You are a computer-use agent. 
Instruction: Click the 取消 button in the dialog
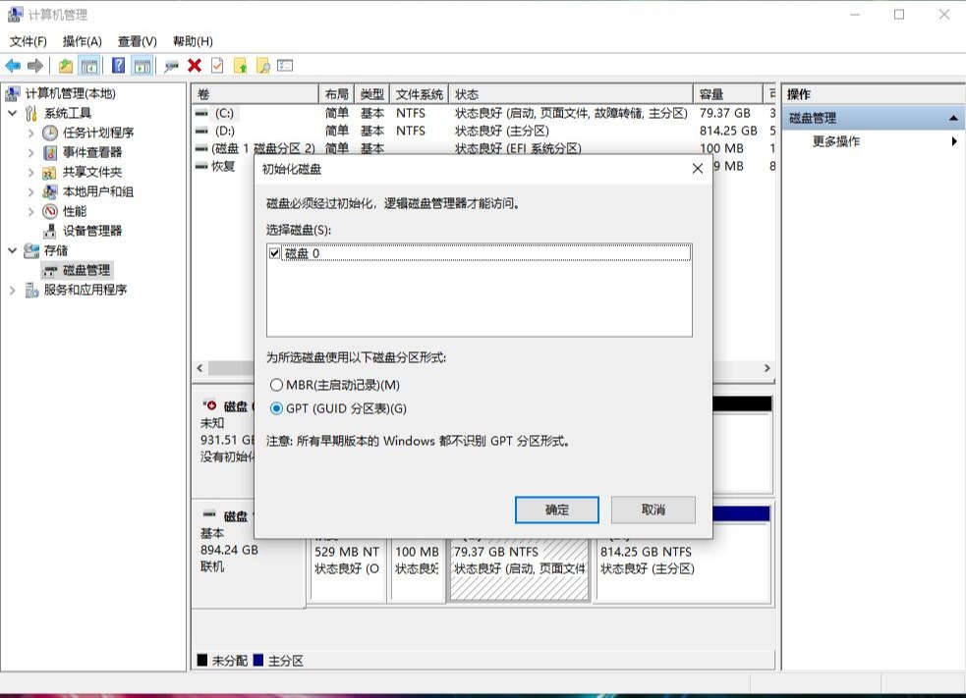pos(653,510)
